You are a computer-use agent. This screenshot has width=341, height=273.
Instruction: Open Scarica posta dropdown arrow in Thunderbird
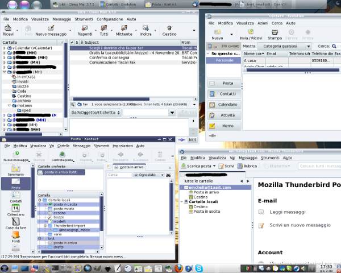(x=214, y=166)
